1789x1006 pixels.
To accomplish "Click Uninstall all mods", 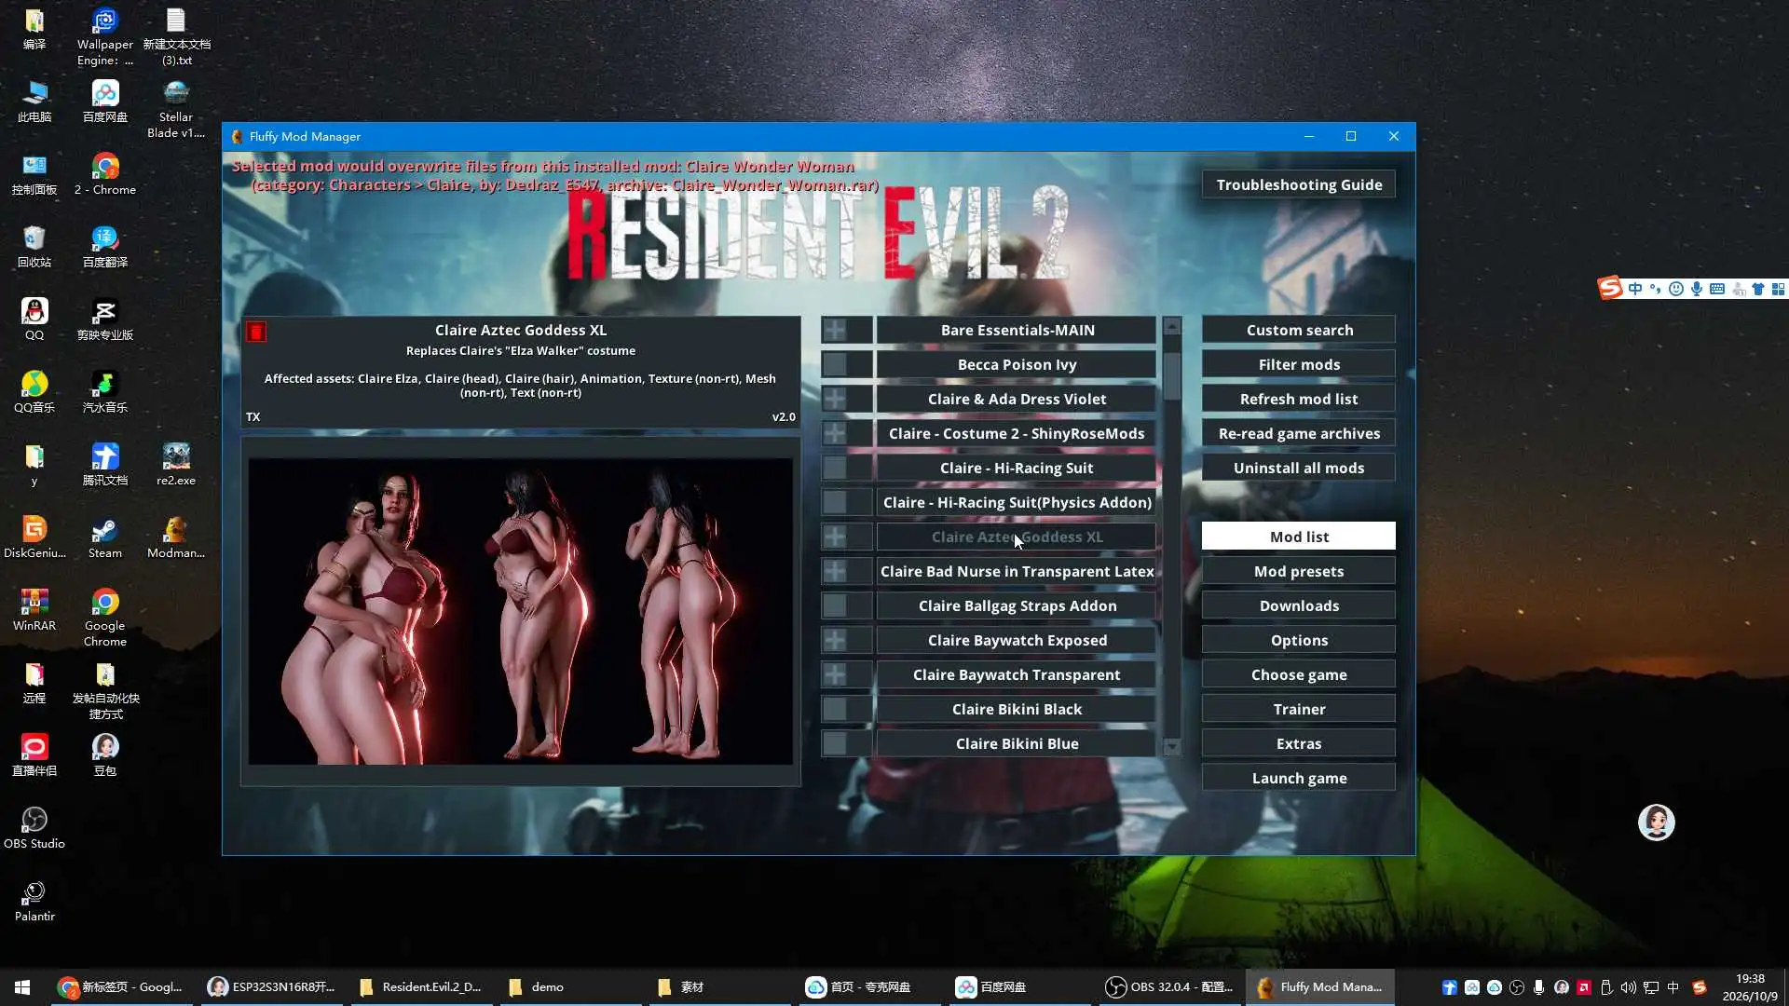I will (x=1299, y=468).
